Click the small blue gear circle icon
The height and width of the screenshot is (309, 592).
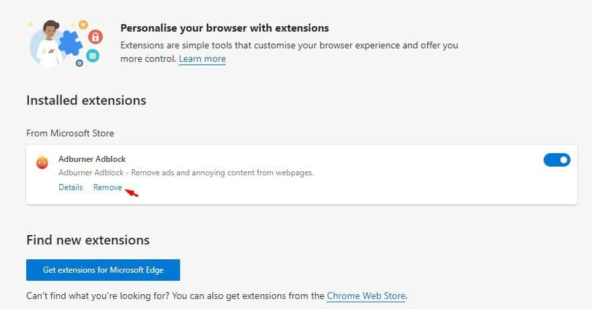point(79,63)
